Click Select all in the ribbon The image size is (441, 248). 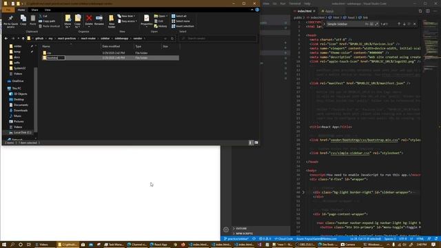pos(179,16)
